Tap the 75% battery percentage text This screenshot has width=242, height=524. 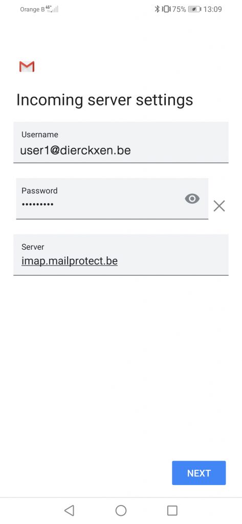coord(179,9)
